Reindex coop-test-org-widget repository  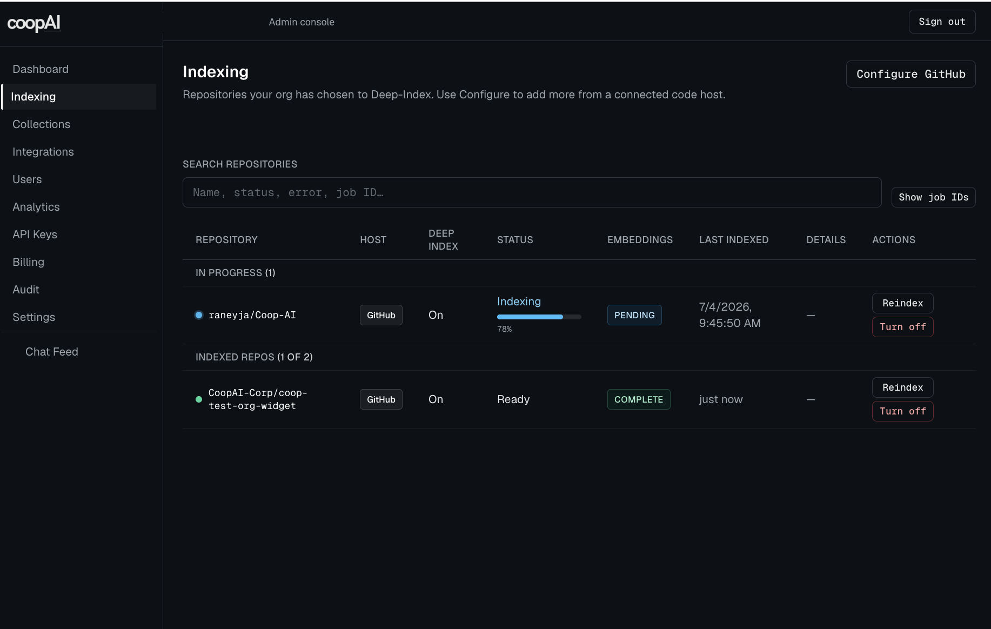(x=902, y=387)
